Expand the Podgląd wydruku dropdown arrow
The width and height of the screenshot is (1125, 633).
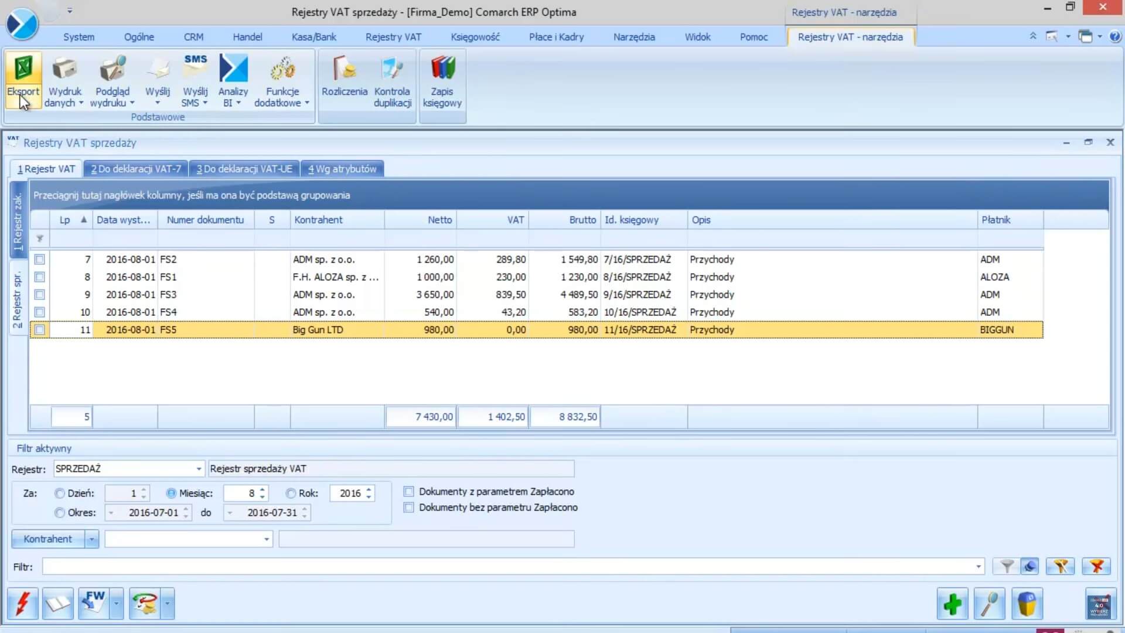132,103
